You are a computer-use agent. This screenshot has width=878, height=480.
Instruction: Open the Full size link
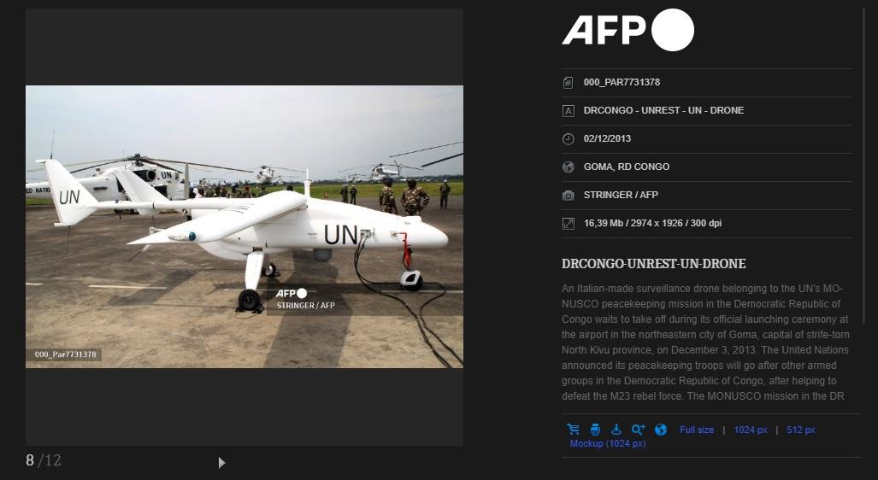697,430
